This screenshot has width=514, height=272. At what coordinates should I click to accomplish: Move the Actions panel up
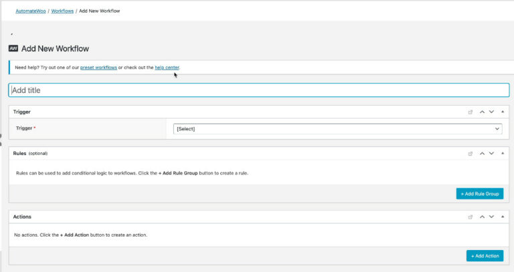(x=482, y=217)
